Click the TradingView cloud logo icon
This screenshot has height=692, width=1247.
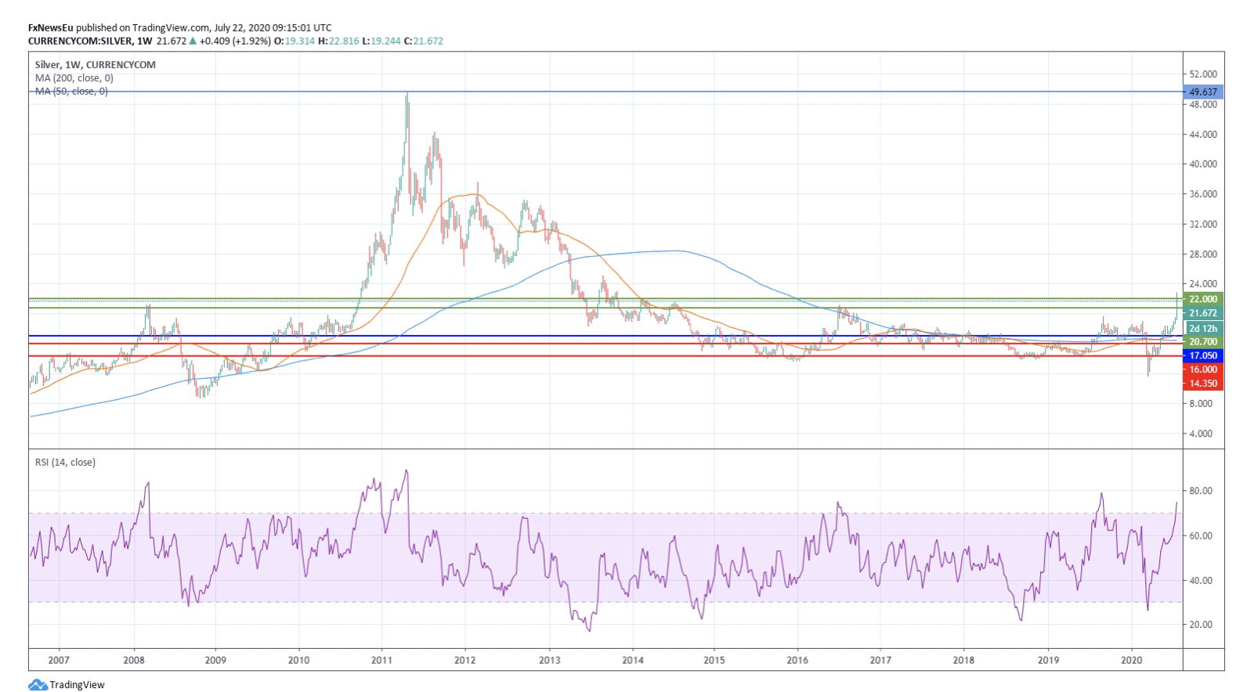[38, 685]
